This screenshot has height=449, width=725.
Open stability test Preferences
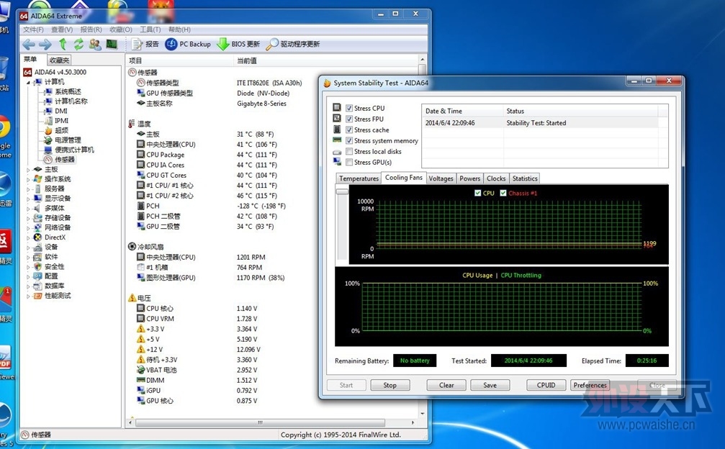coord(590,385)
